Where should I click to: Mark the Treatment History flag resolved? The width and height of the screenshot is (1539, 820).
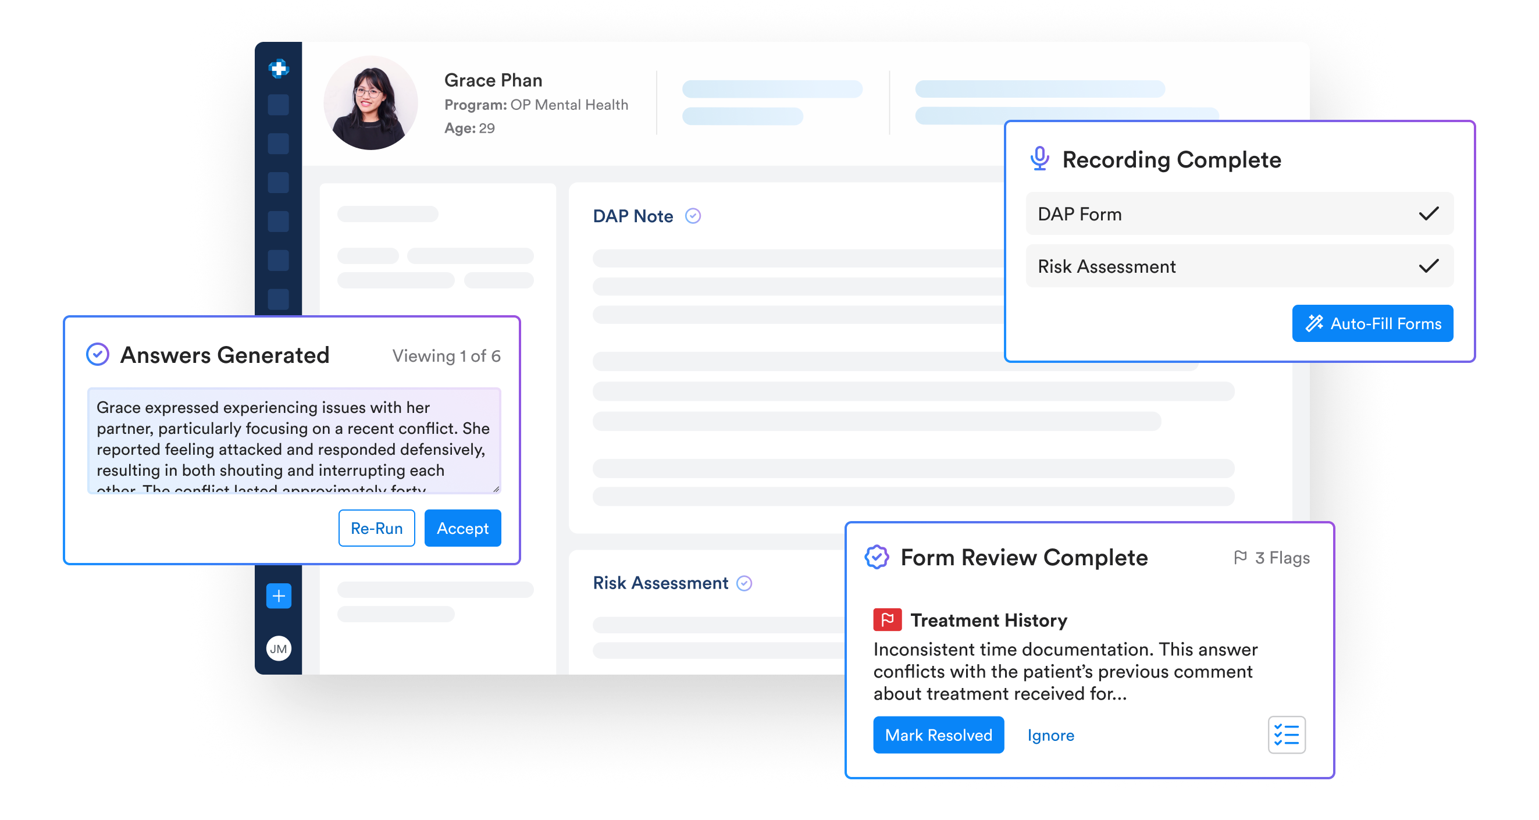pyautogui.click(x=938, y=735)
